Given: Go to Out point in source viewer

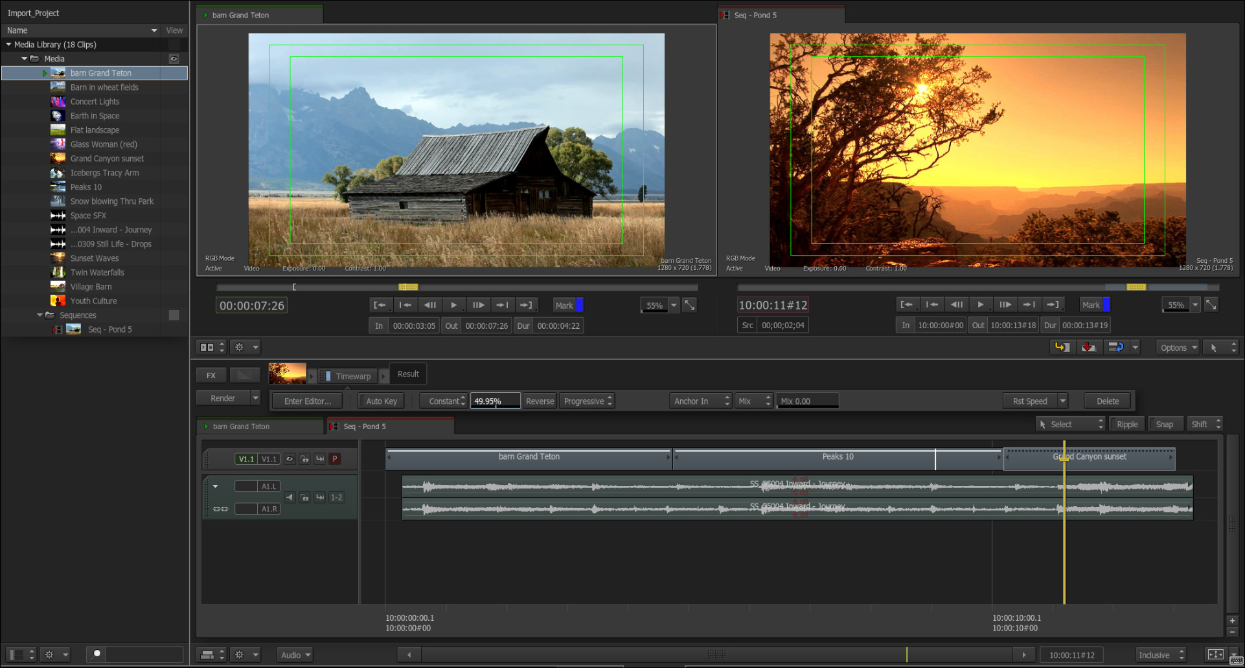Looking at the screenshot, I should pos(526,305).
